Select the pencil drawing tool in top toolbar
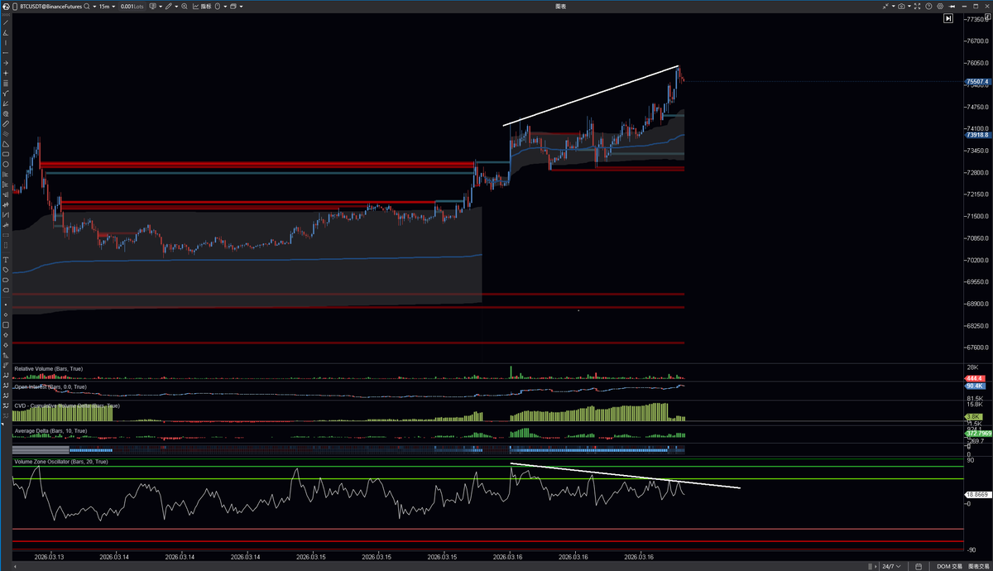 [x=168, y=6]
